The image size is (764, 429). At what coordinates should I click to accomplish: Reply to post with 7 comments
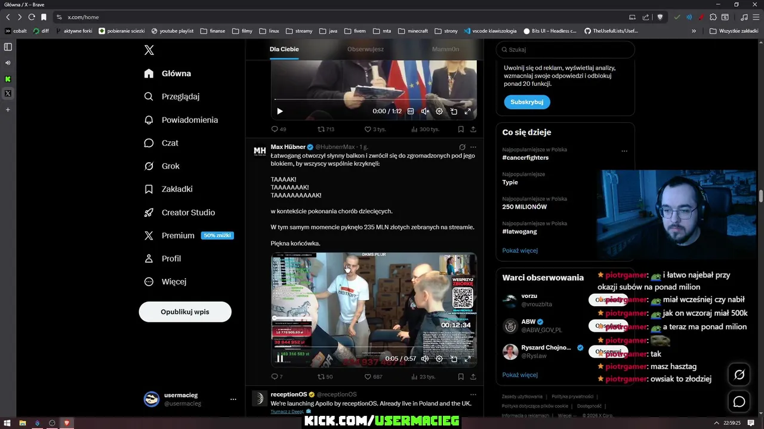tap(277, 377)
